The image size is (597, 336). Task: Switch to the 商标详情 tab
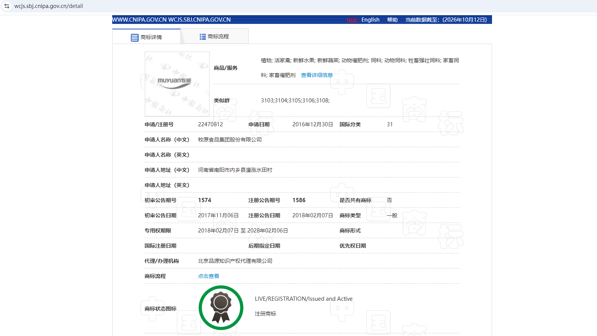[146, 37]
